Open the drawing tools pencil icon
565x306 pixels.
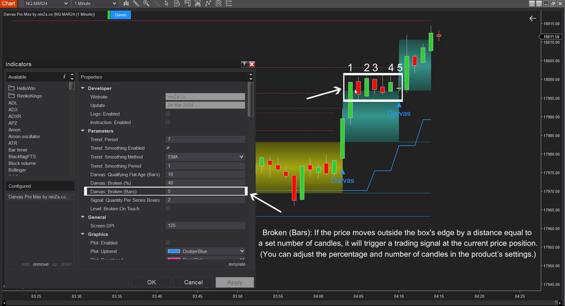click(136, 3)
